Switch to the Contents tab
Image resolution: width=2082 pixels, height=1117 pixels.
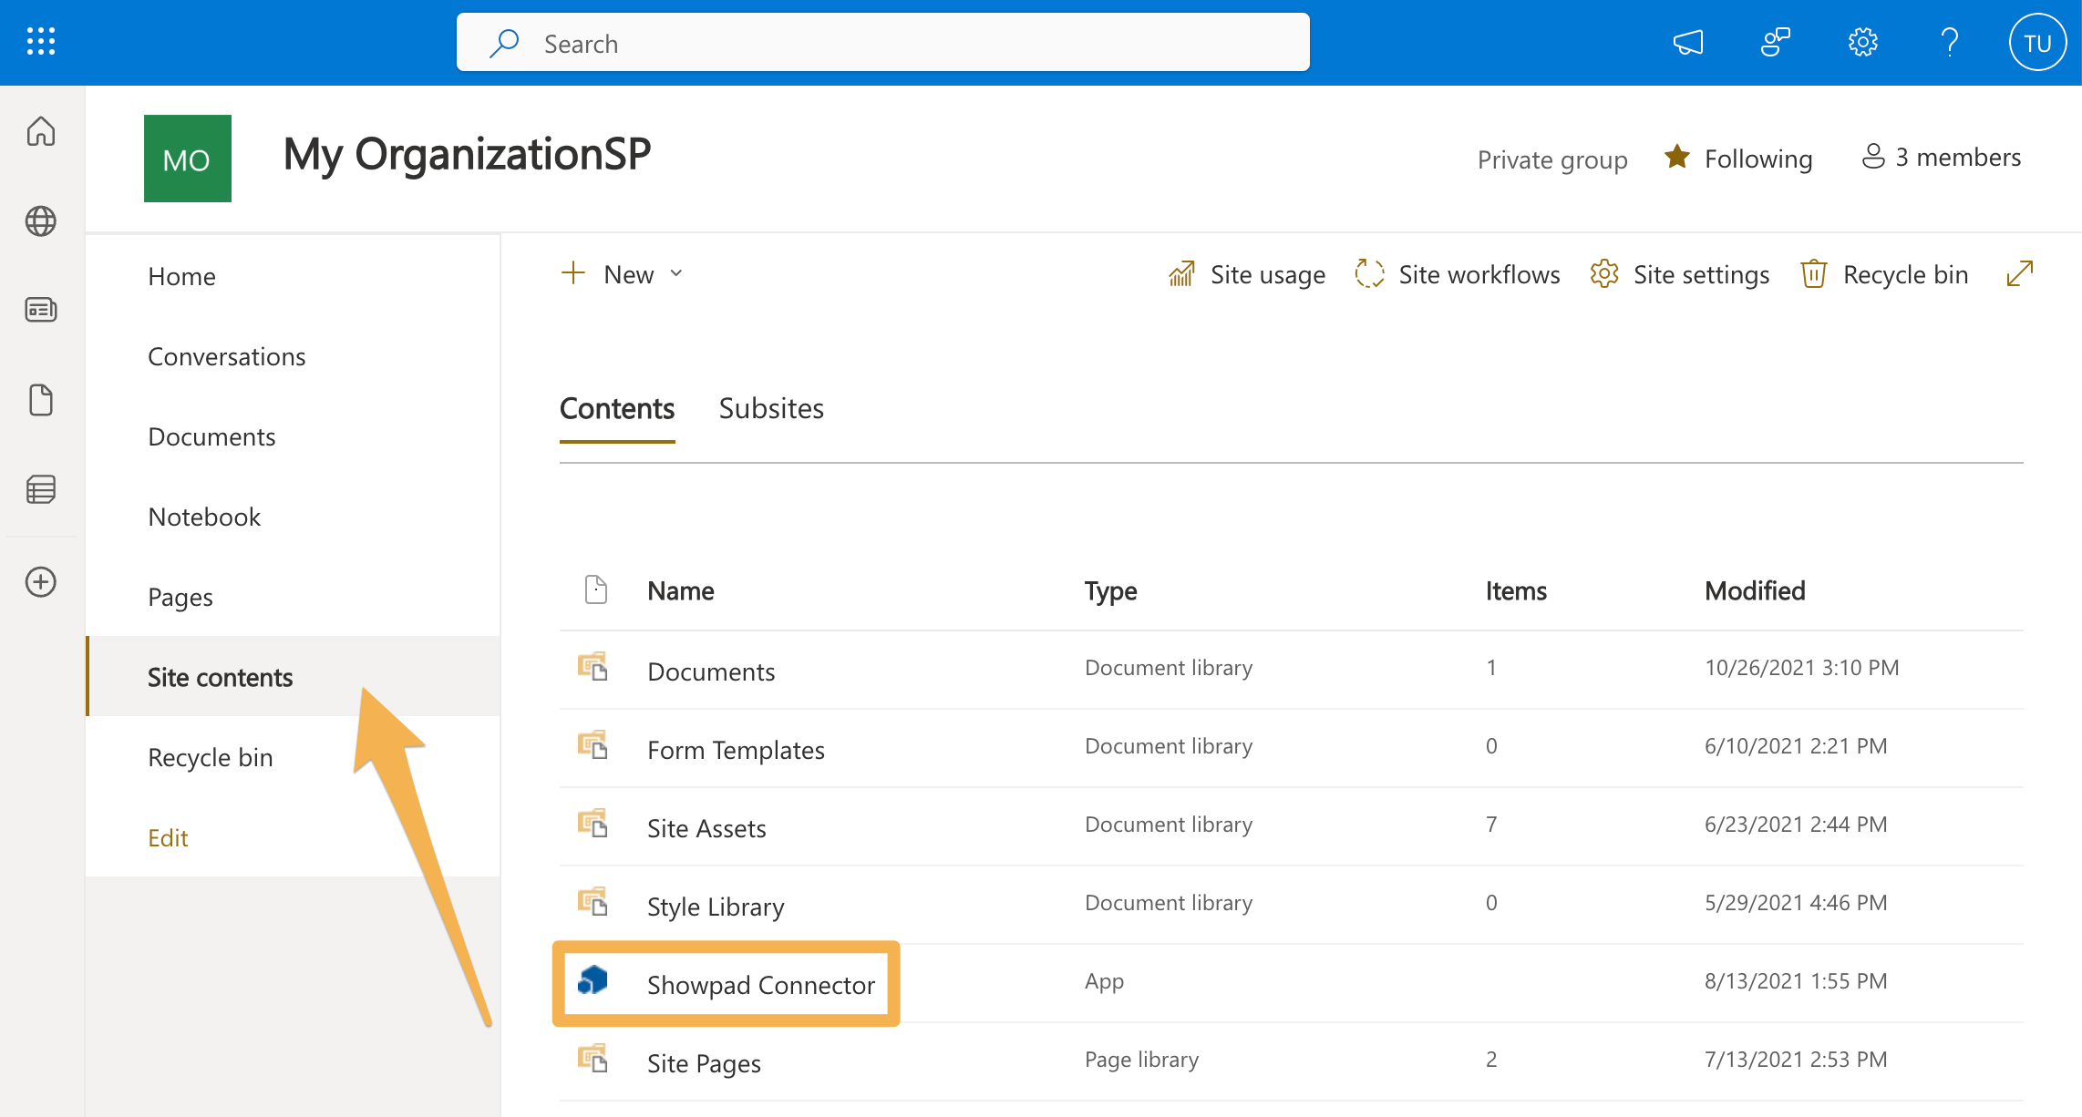tap(617, 408)
